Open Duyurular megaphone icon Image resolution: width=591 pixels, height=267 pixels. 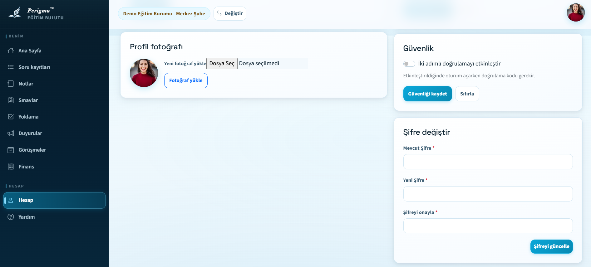pyautogui.click(x=11, y=133)
